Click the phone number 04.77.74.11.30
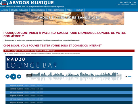The image size is (138, 104). pos(130,2)
